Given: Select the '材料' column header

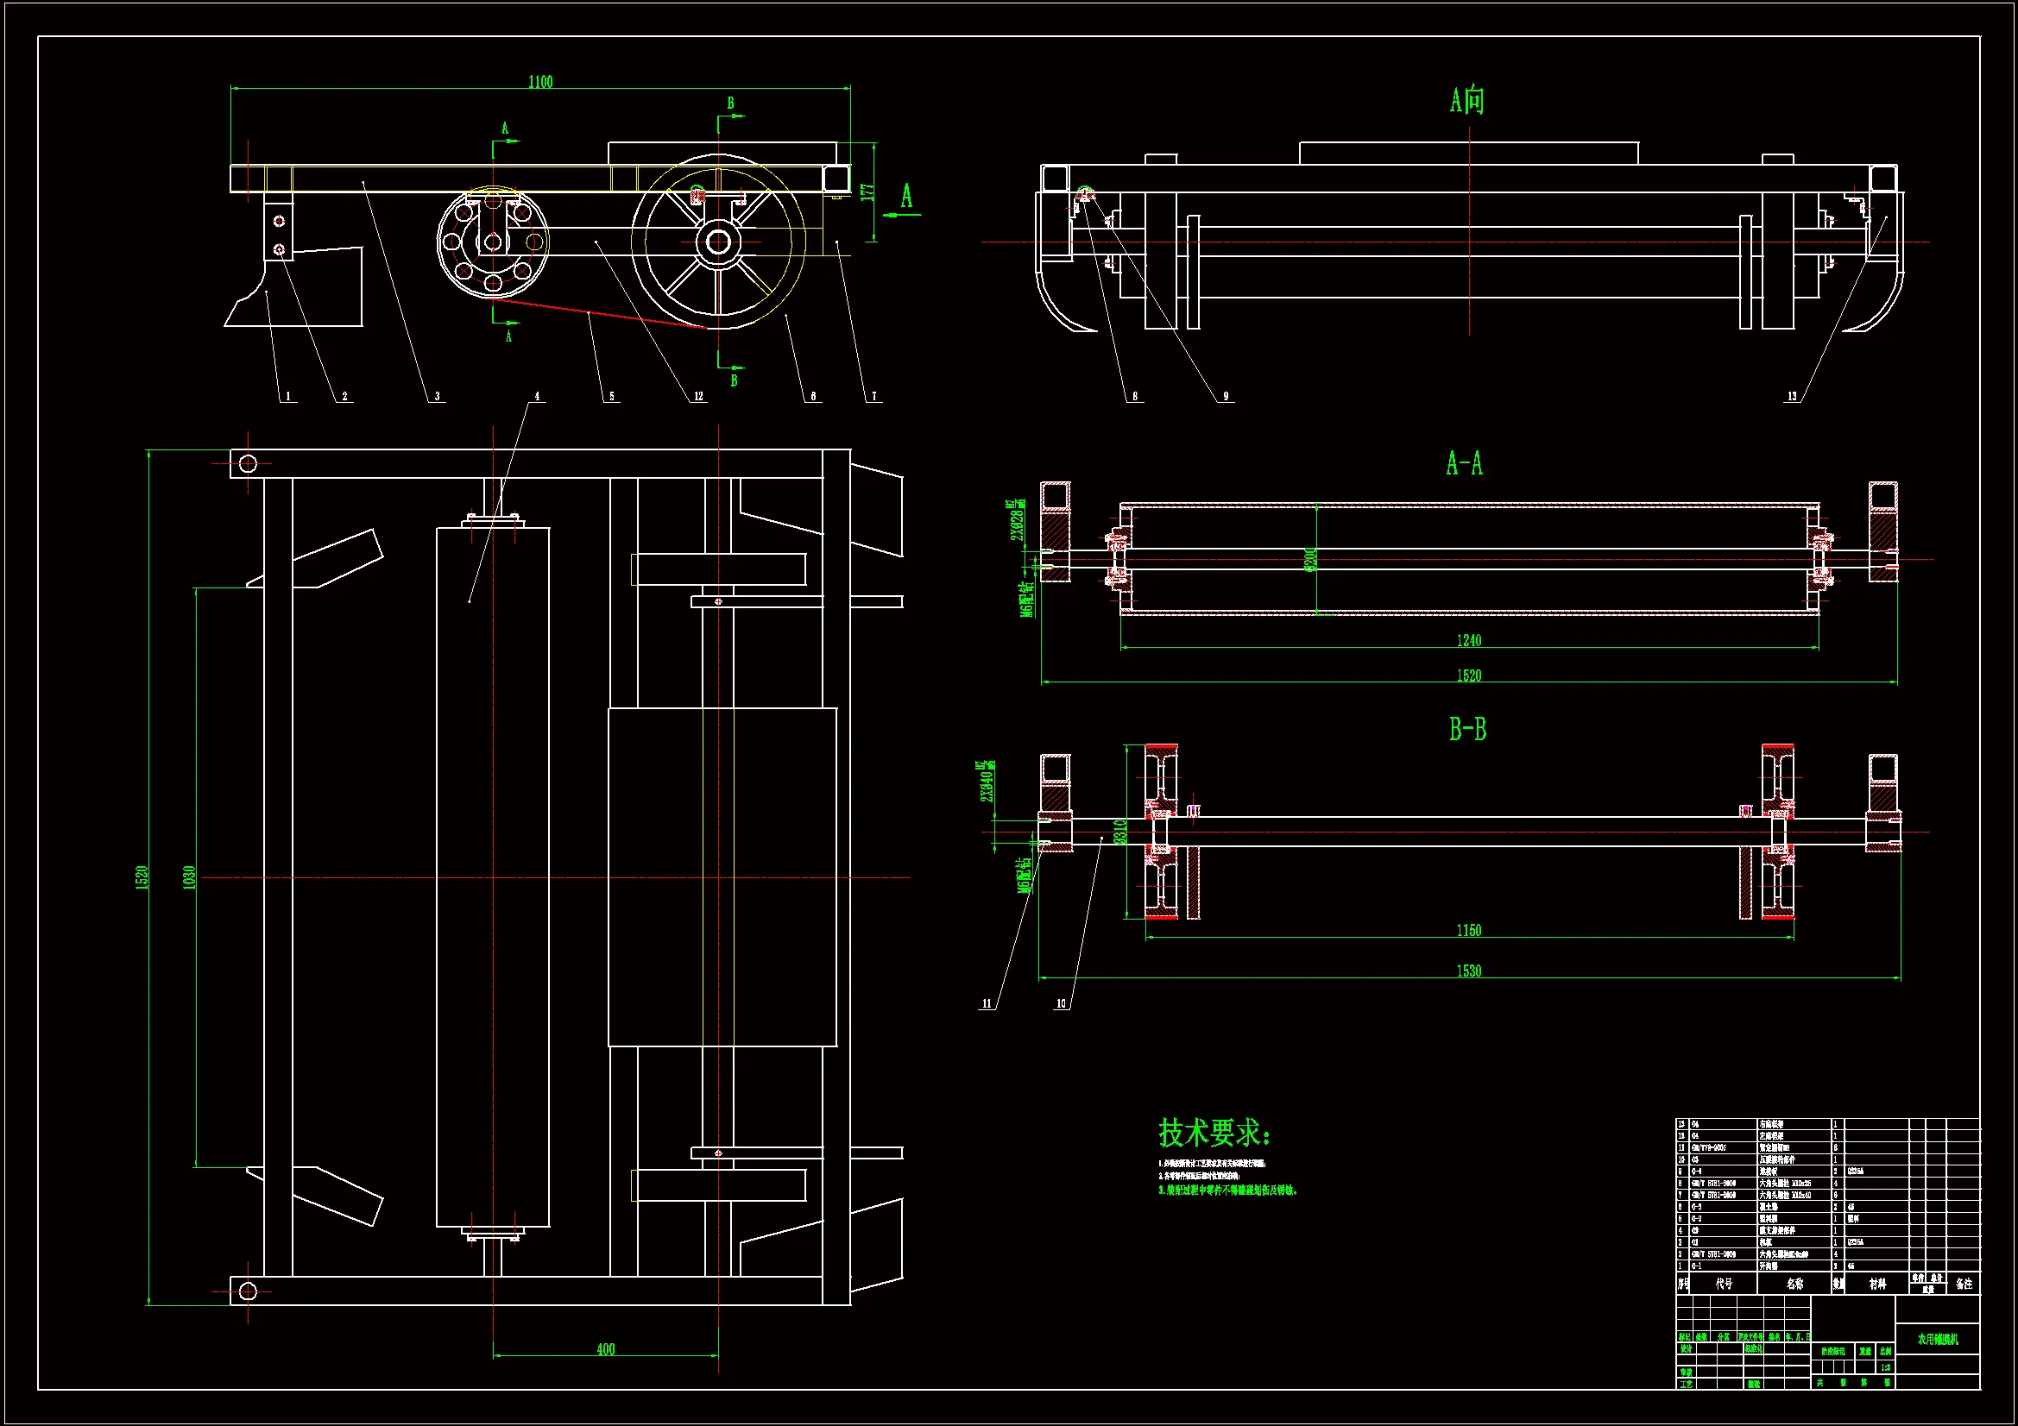Looking at the screenshot, I should pos(1876,1284).
